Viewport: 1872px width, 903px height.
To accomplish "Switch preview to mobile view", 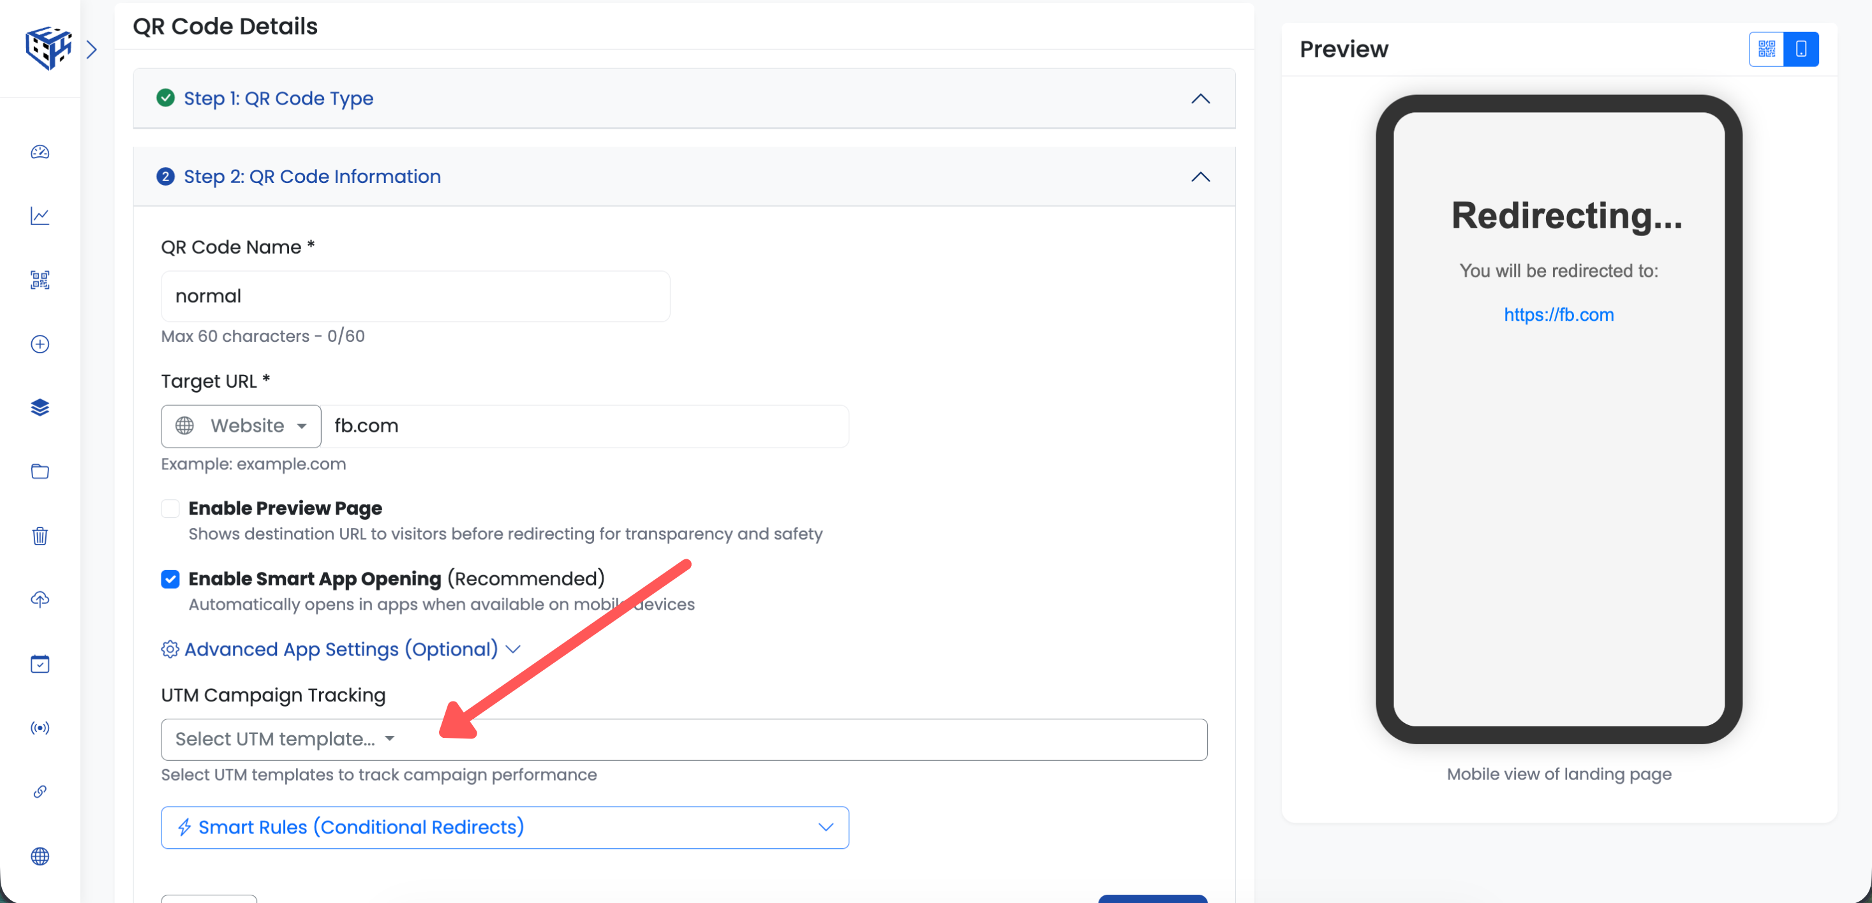I will click(1801, 48).
